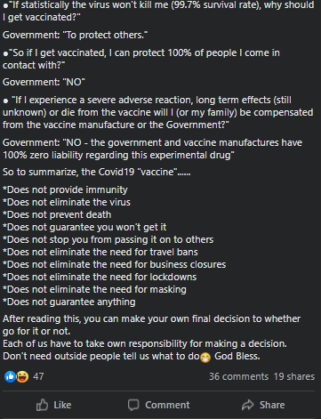
Task: Click the God Bless text
Action: pos(237,356)
